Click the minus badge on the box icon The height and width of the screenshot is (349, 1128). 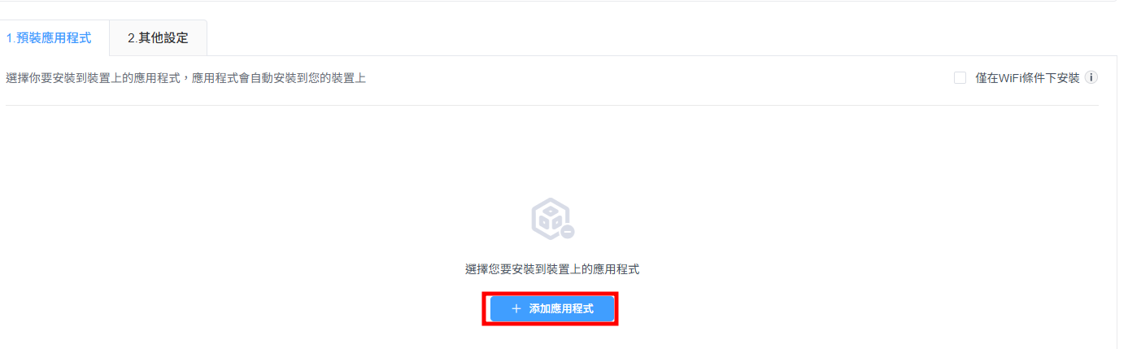pyautogui.click(x=568, y=232)
